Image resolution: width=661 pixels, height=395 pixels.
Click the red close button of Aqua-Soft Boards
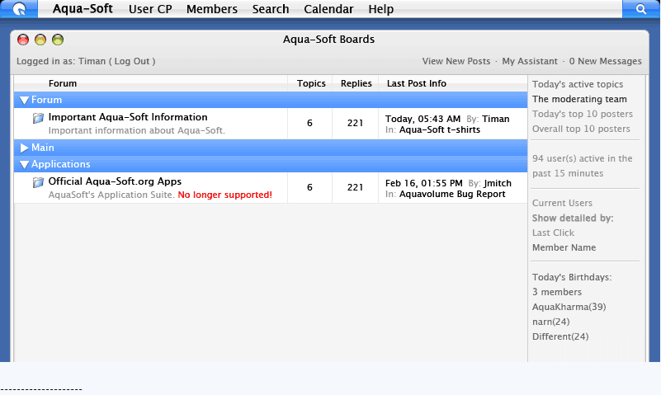pos(23,40)
